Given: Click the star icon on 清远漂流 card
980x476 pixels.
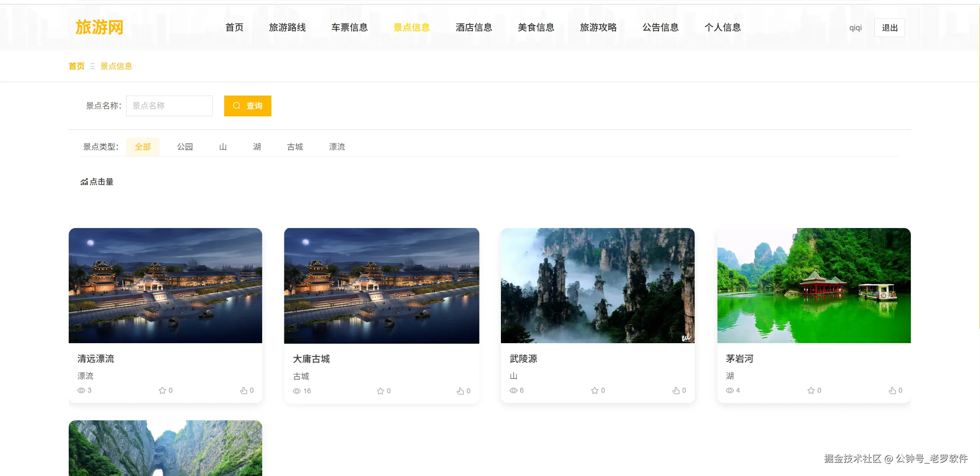Looking at the screenshot, I should [x=162, y=390].
